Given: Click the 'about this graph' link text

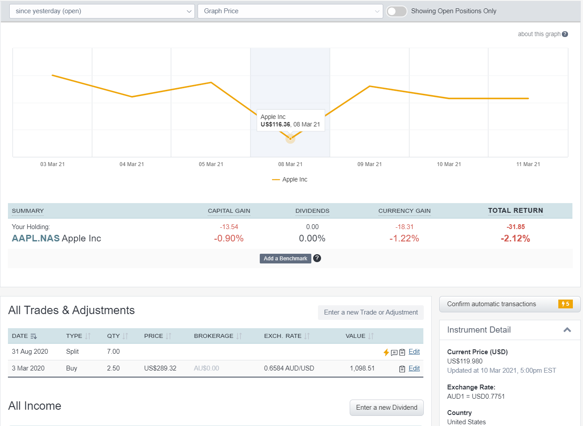Looking at the screenshot, I should coord(539,34).
